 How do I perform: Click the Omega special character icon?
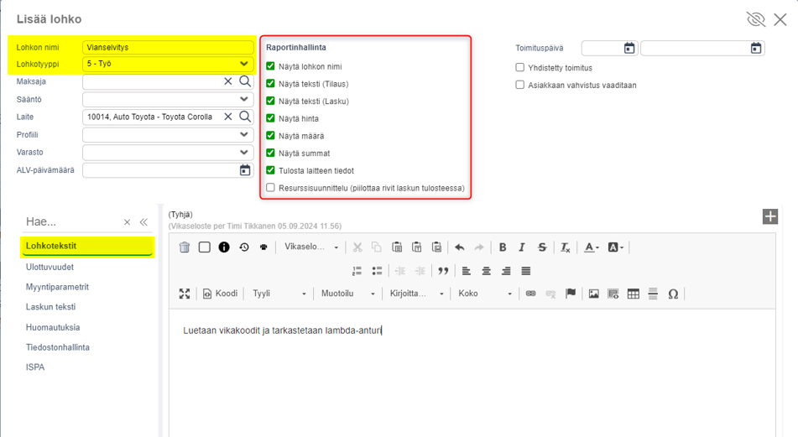673,294
